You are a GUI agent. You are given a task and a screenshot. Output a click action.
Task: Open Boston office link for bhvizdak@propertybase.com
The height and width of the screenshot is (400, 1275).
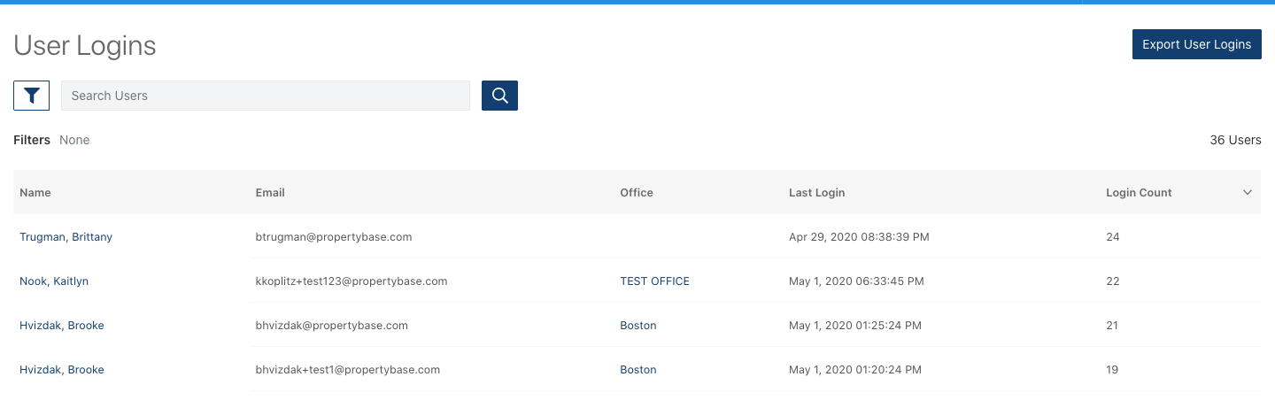tap(638, 326)
